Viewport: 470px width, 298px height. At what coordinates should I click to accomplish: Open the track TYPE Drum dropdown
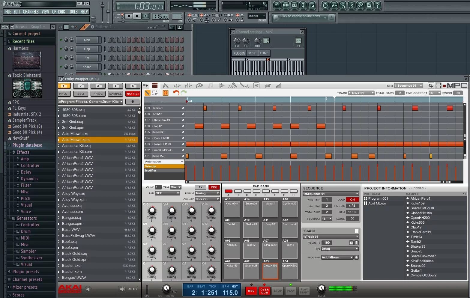[340, 249]
